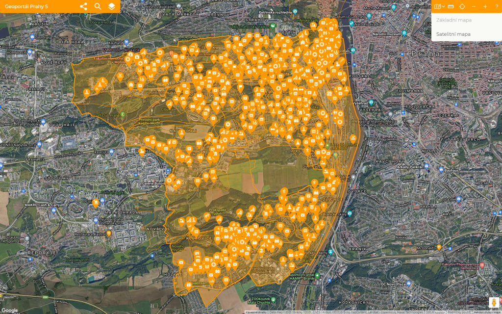Click the Bauhaus store marker
502x314 pixels.
pos(441,170)
